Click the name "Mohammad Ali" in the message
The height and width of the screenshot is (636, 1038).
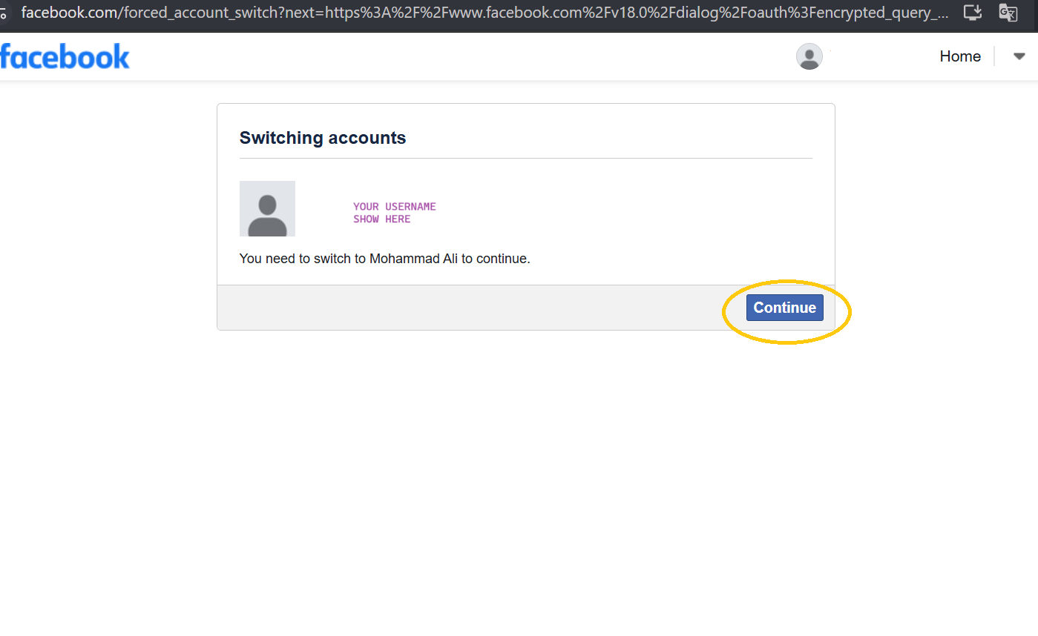(414, 259)
